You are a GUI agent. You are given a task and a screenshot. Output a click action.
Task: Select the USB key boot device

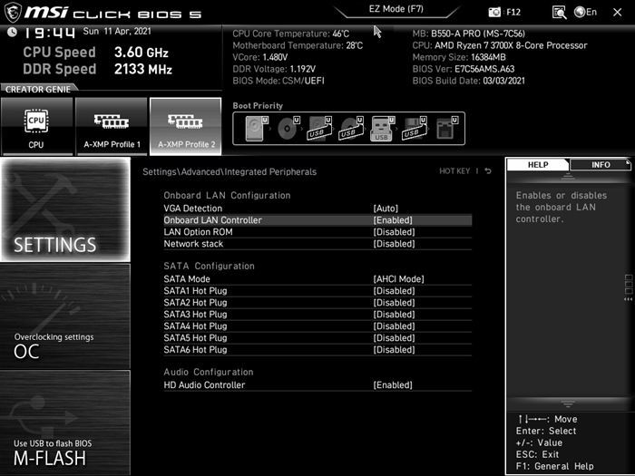(x=383, y=129)
